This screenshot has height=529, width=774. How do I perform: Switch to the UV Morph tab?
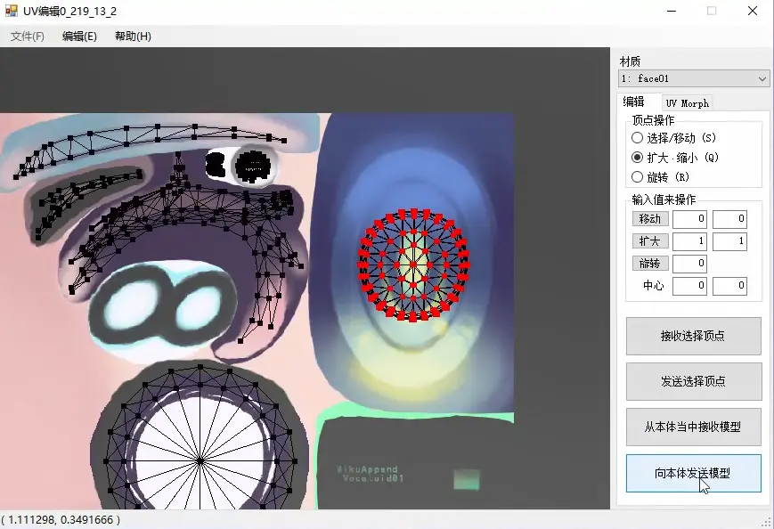pyautogui.click(x=687, y=103)
